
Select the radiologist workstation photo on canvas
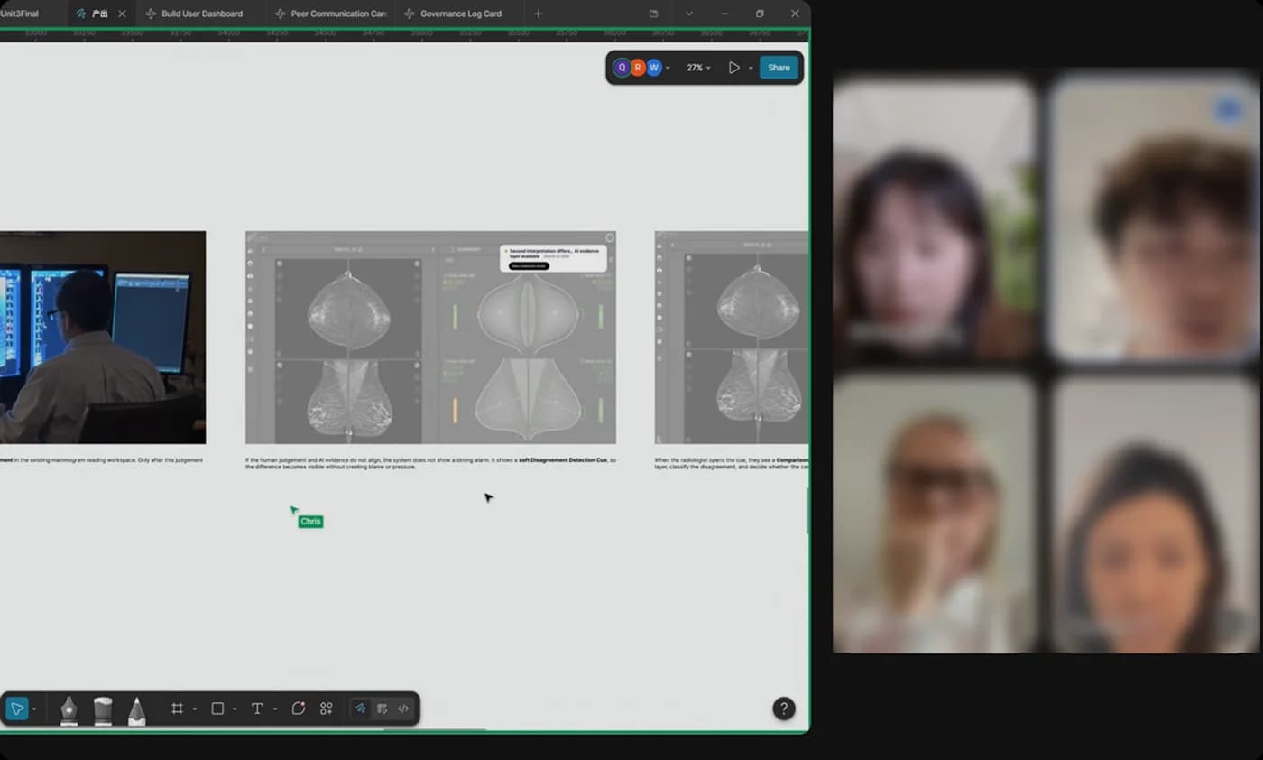[x=103, y=338]
